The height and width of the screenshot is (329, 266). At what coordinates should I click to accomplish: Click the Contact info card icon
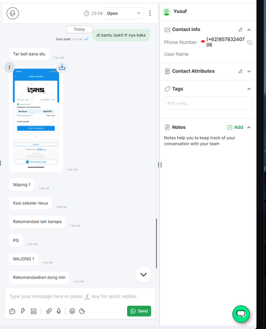click(167, 30)
